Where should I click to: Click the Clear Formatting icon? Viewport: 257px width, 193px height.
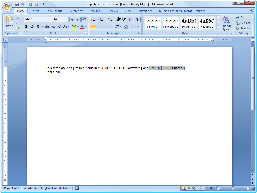[84, 19]
